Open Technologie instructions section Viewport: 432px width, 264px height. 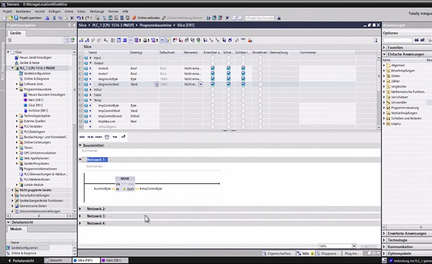(x=407, y=240)
